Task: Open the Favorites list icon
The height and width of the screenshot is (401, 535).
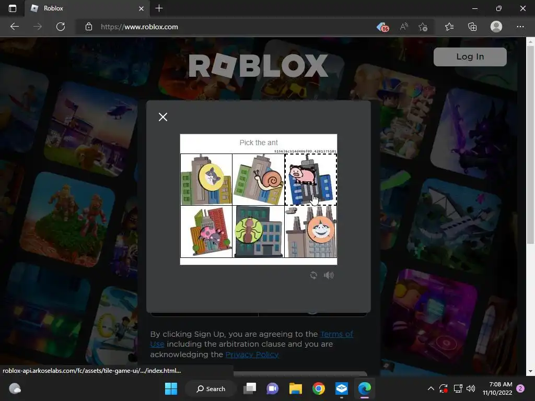Action: tap(449, 27)
